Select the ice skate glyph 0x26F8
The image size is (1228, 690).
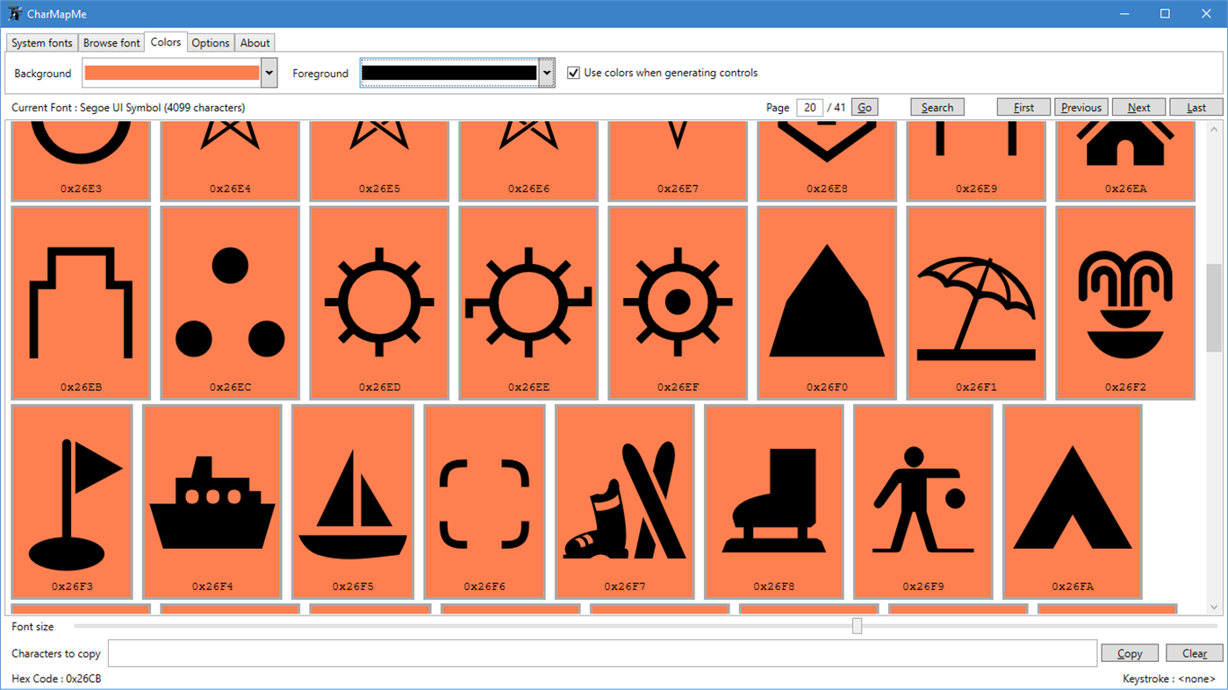774,501
